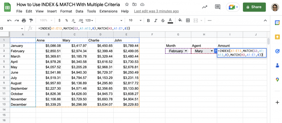Screen dimensions: 282x123
Task: Open the Last edit was 3 minutes ago link
Action: pyautogui.click(x=156, y=11)
